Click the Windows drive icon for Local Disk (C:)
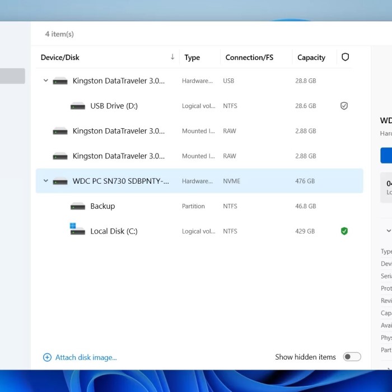 click(77, 228)
